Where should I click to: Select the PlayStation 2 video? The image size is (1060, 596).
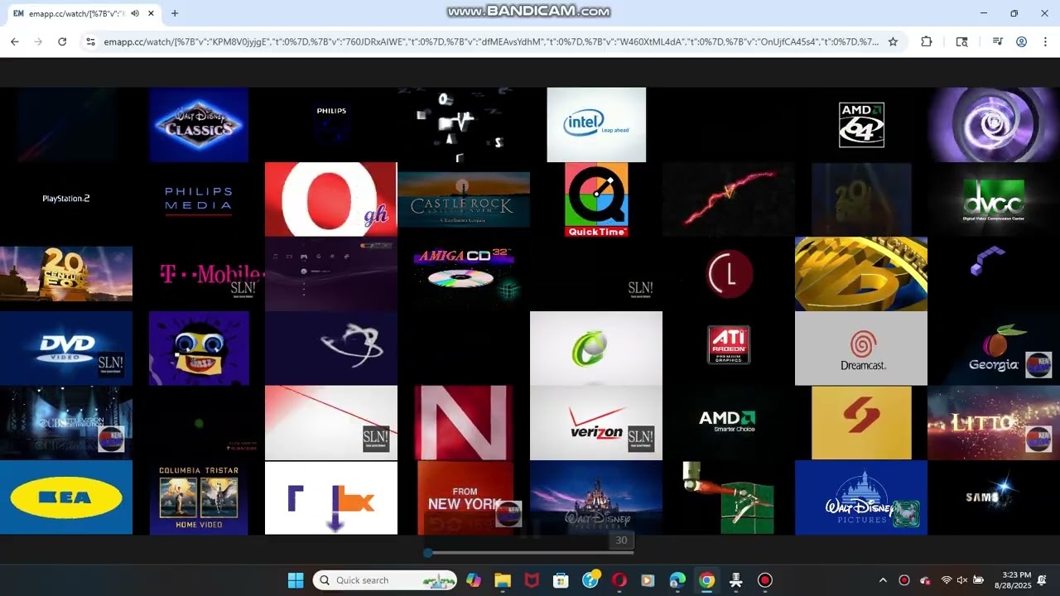[x=66, y=199]
